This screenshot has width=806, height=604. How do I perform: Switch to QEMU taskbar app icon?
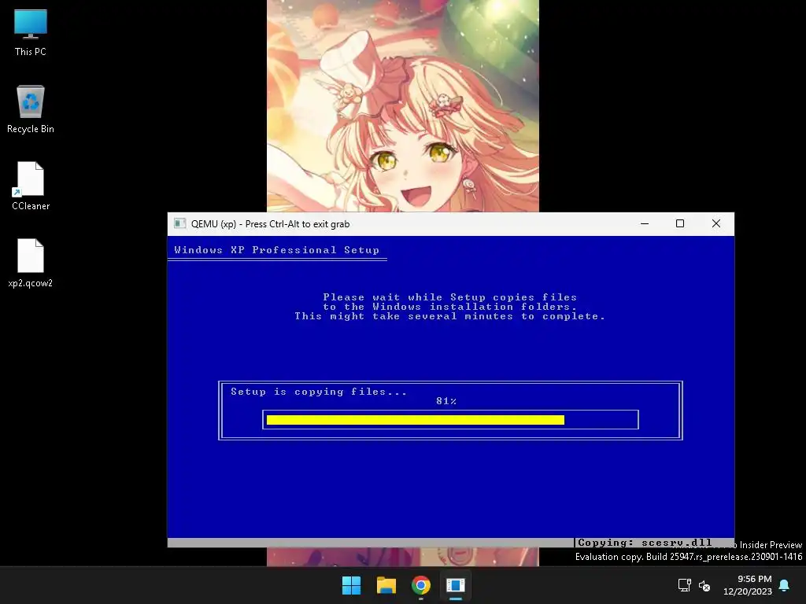click(456, 585)
